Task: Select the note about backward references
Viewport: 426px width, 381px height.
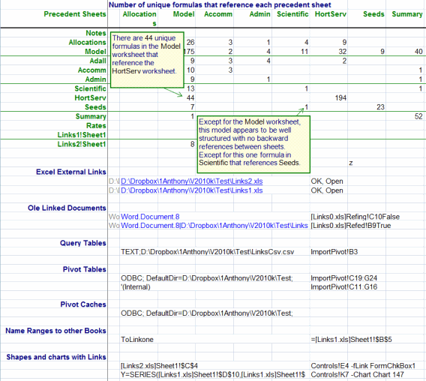Action: pyautogui.click(x=253, y=144)
